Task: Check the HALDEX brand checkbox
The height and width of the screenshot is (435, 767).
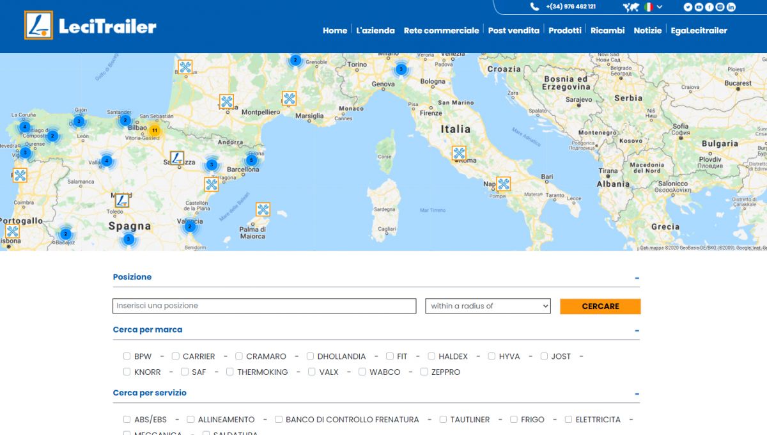Action: 431,356
